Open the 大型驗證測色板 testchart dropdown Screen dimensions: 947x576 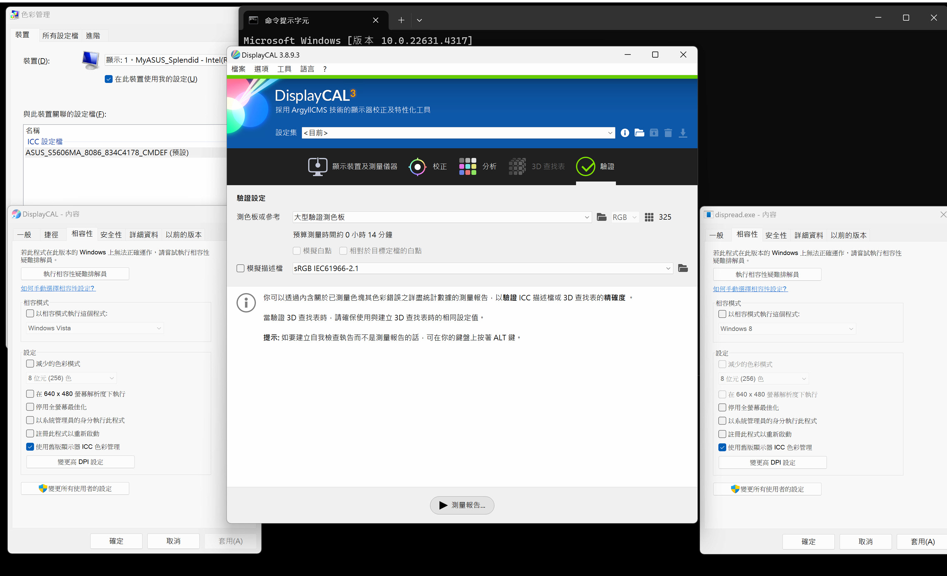click(x=442, y=217)
